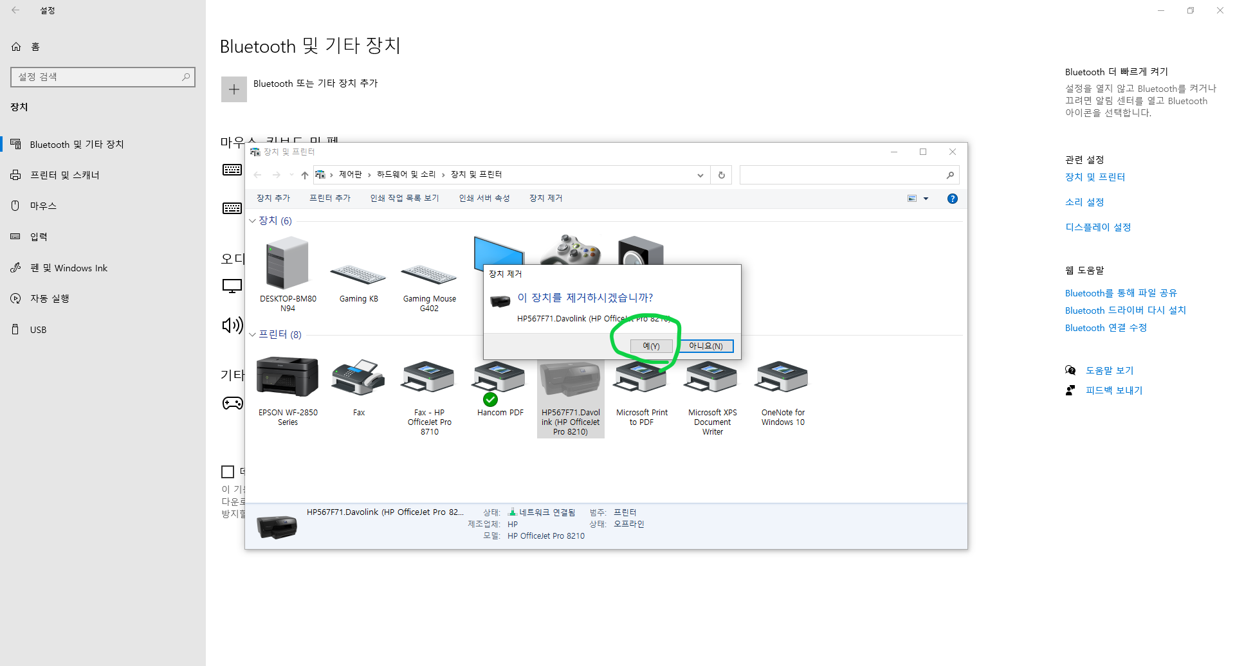
Task: Open 장치 및 프린터 related link
Action: click(x=1095, y=177)
